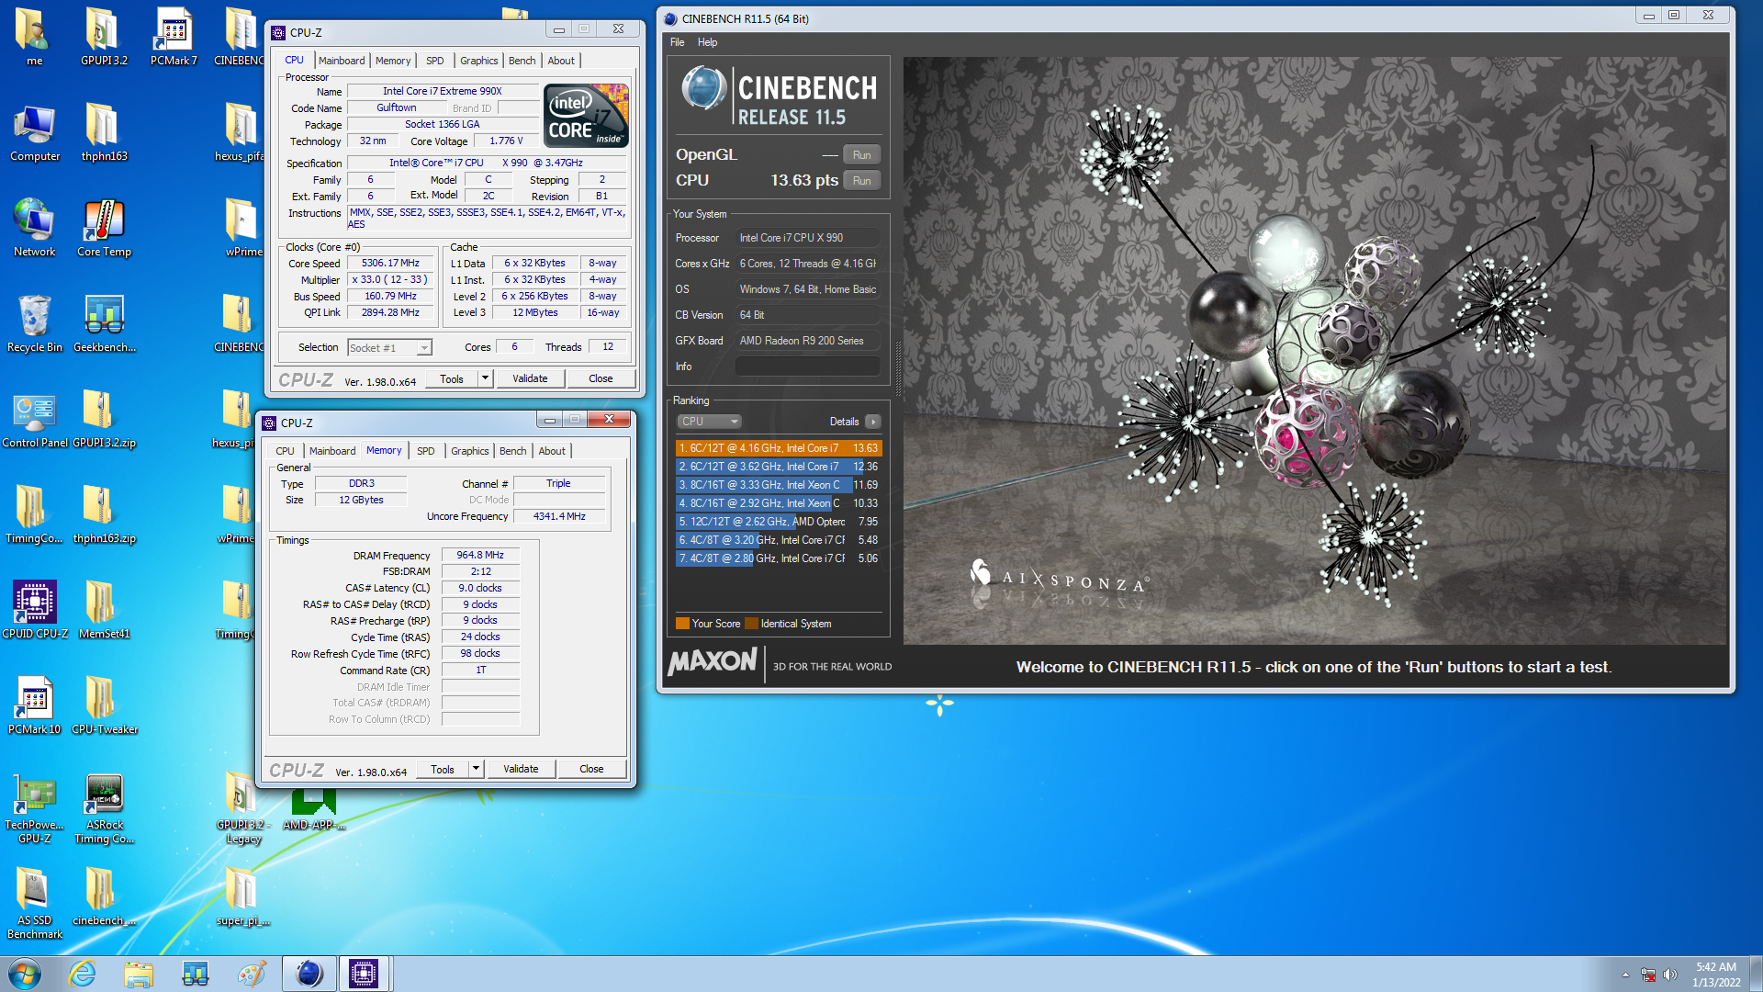
Task: Show hidden system tray icons
Action: click(x=1625, y=975)
